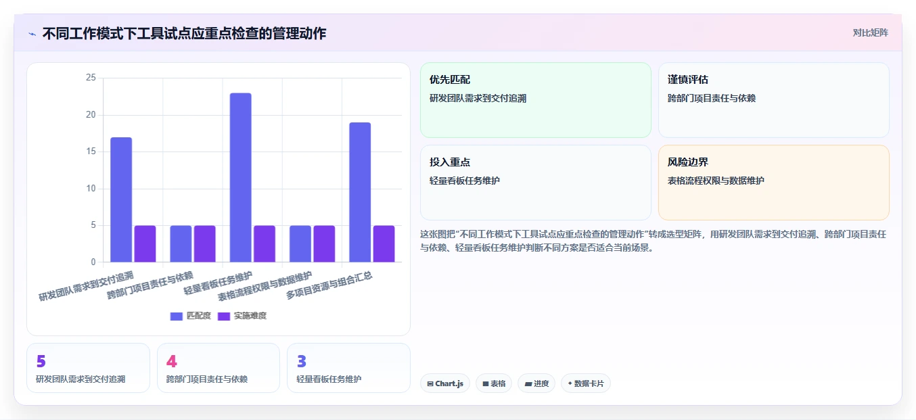Click 轻量看板任务维护 text in 投入重点 card

[465, 181]
